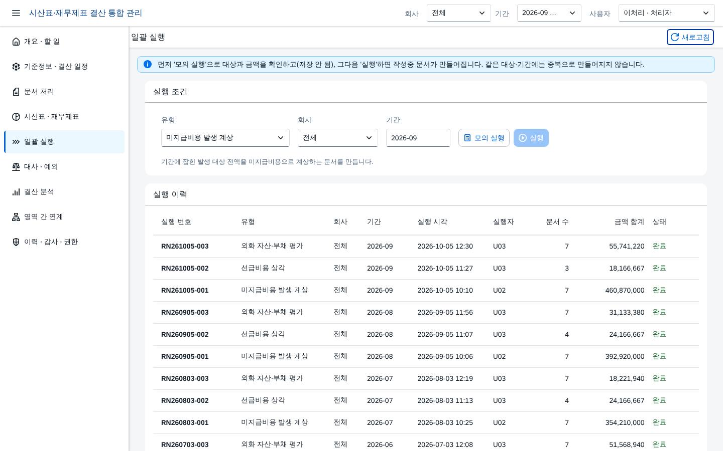The height and width of the screenshot is (451, 723).
Task: Click the amount 392,920,000
Action: click(625, 356)
